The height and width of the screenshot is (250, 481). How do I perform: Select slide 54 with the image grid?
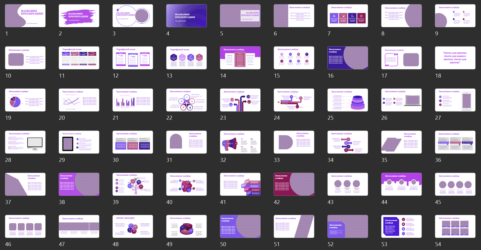[x=455, y=226]
